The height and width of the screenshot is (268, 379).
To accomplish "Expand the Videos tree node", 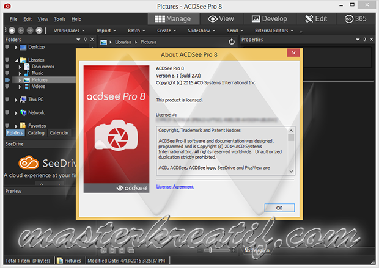I will tap(20, 87).
